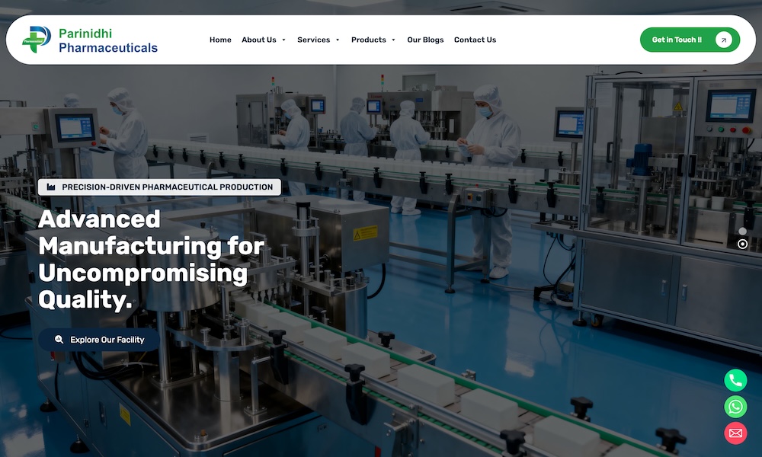Click the red email envelope icon
This screenshot has width=762, height=457.
coord(735,433)
